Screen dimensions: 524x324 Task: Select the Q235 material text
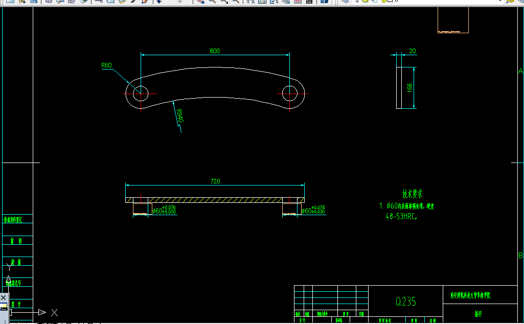click(x=406, y=302)
